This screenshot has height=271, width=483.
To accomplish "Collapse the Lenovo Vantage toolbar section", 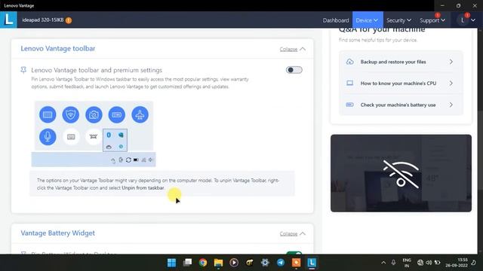I will (292, 49).
